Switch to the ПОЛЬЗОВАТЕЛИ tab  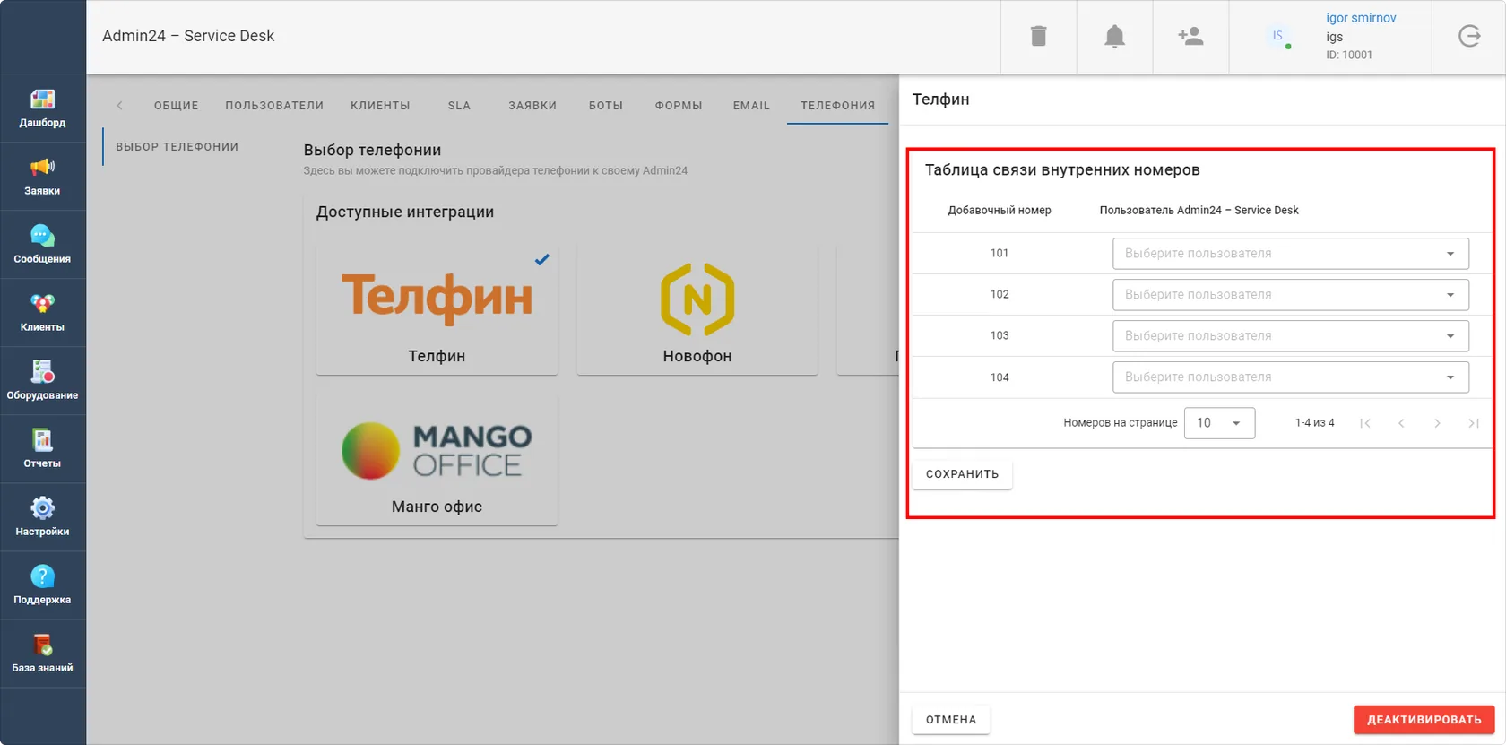point(274,106)
